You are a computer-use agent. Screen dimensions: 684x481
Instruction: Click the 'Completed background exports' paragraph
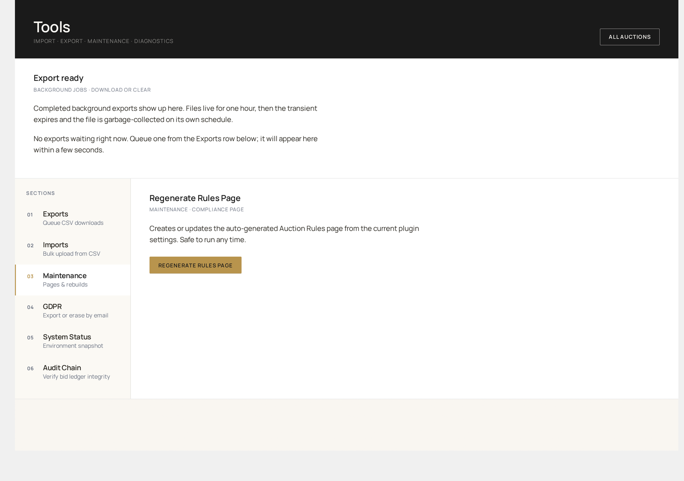tap(175, 114)
